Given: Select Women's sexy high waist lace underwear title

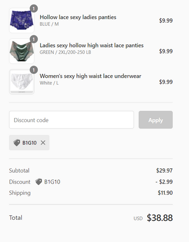Looking at the screenshot, I should coord(90,76).
